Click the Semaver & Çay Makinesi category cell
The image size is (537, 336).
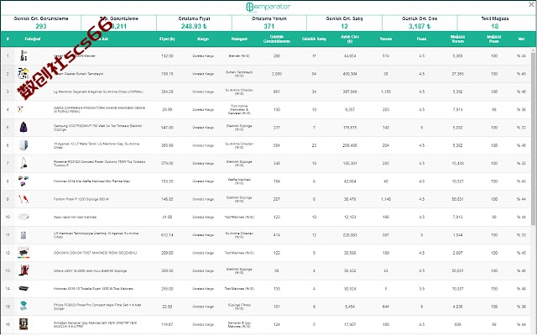pyautogui.click(x=239, y=325)
